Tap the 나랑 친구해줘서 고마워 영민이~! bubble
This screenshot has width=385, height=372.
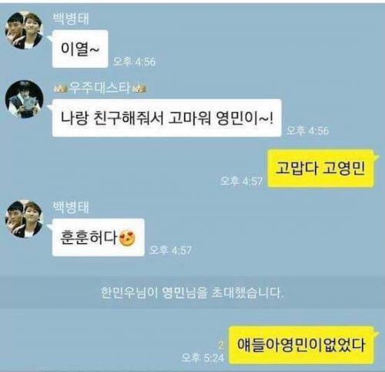(x=167, y=118)
